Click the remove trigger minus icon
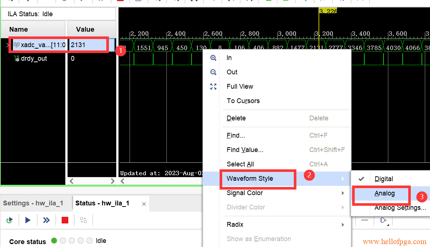430x247 pixels. coord(364,220)
